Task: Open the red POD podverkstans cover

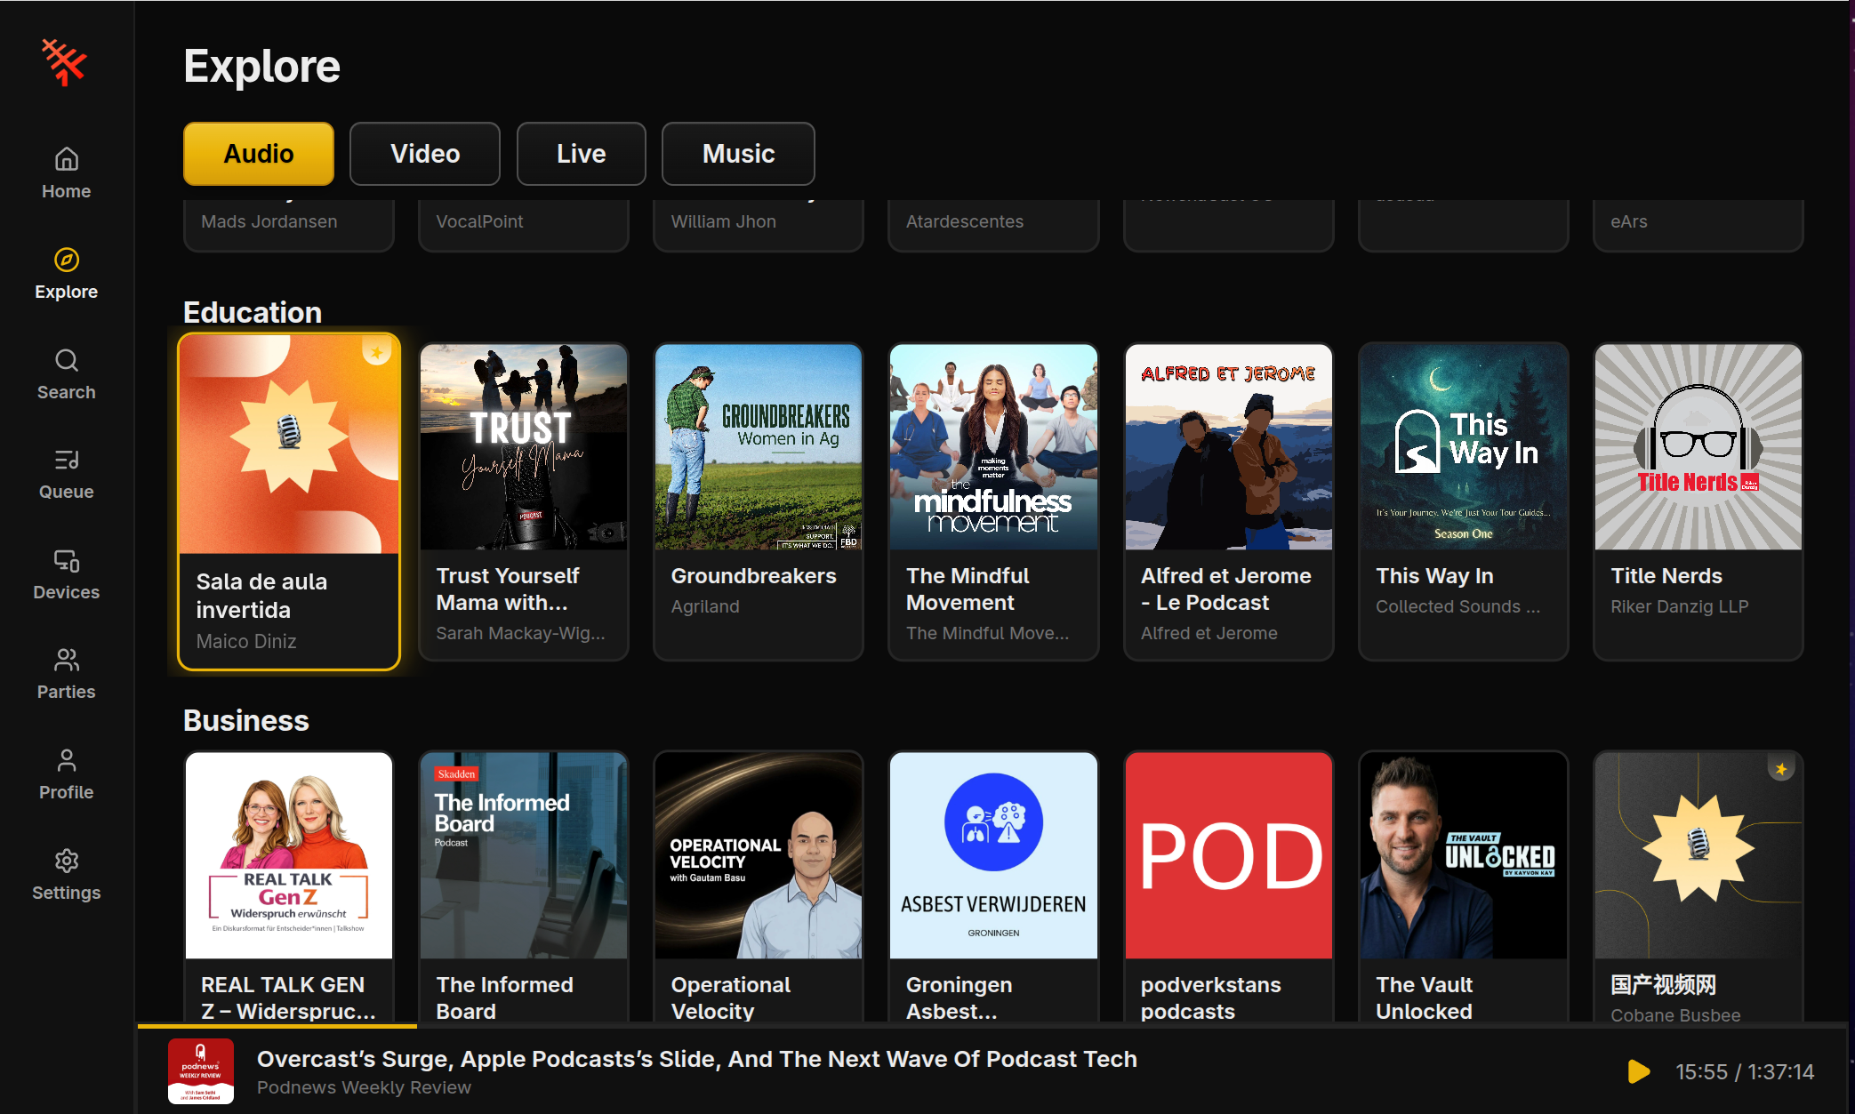Action: [x=1229, y=855]
